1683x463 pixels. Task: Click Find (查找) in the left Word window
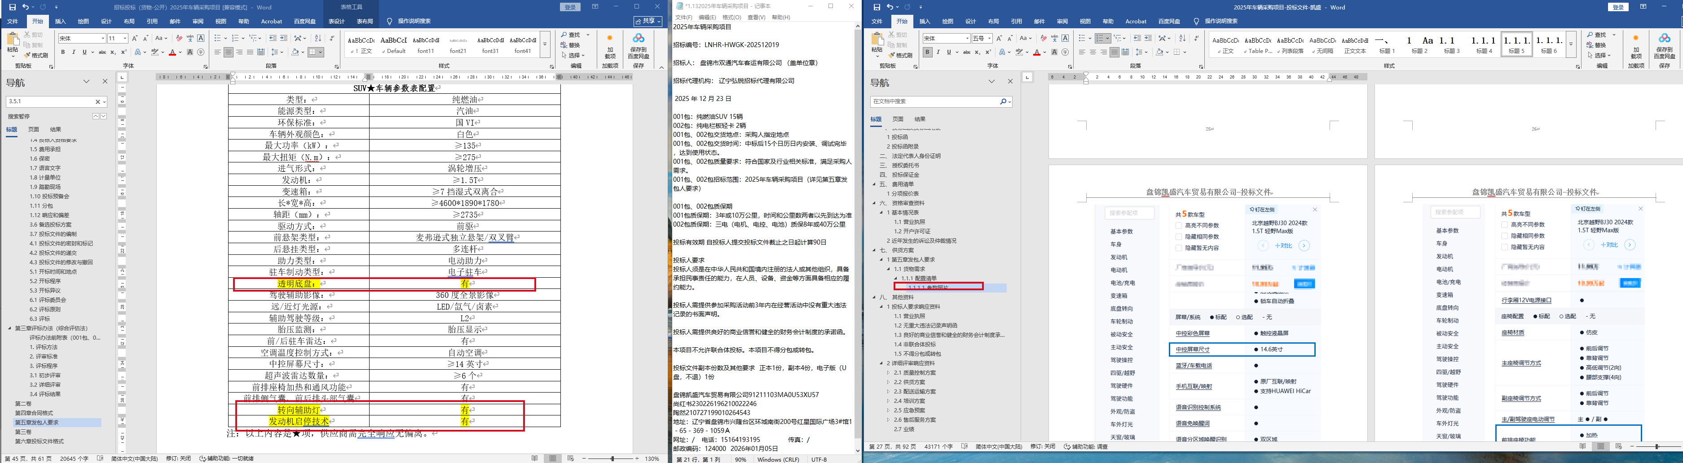tap(570, 35)
